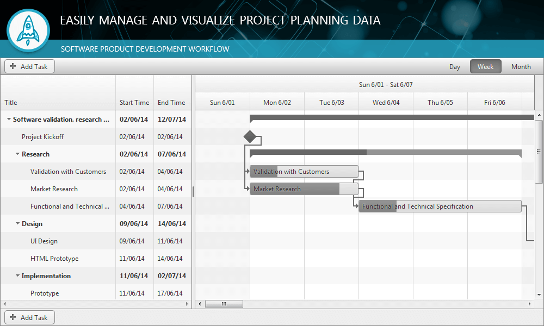Click the rocket logo icon
The width and height of the screenshot is (544, 326).
click(x=28, y=30)
